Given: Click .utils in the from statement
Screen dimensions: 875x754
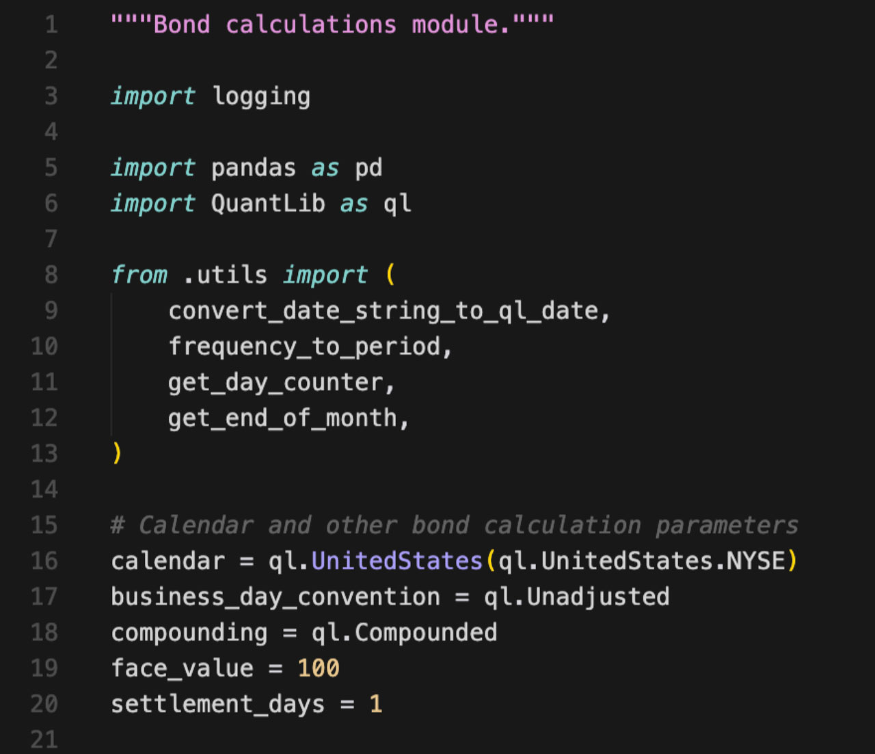Looking at the screenshot, I should point(225,275).
